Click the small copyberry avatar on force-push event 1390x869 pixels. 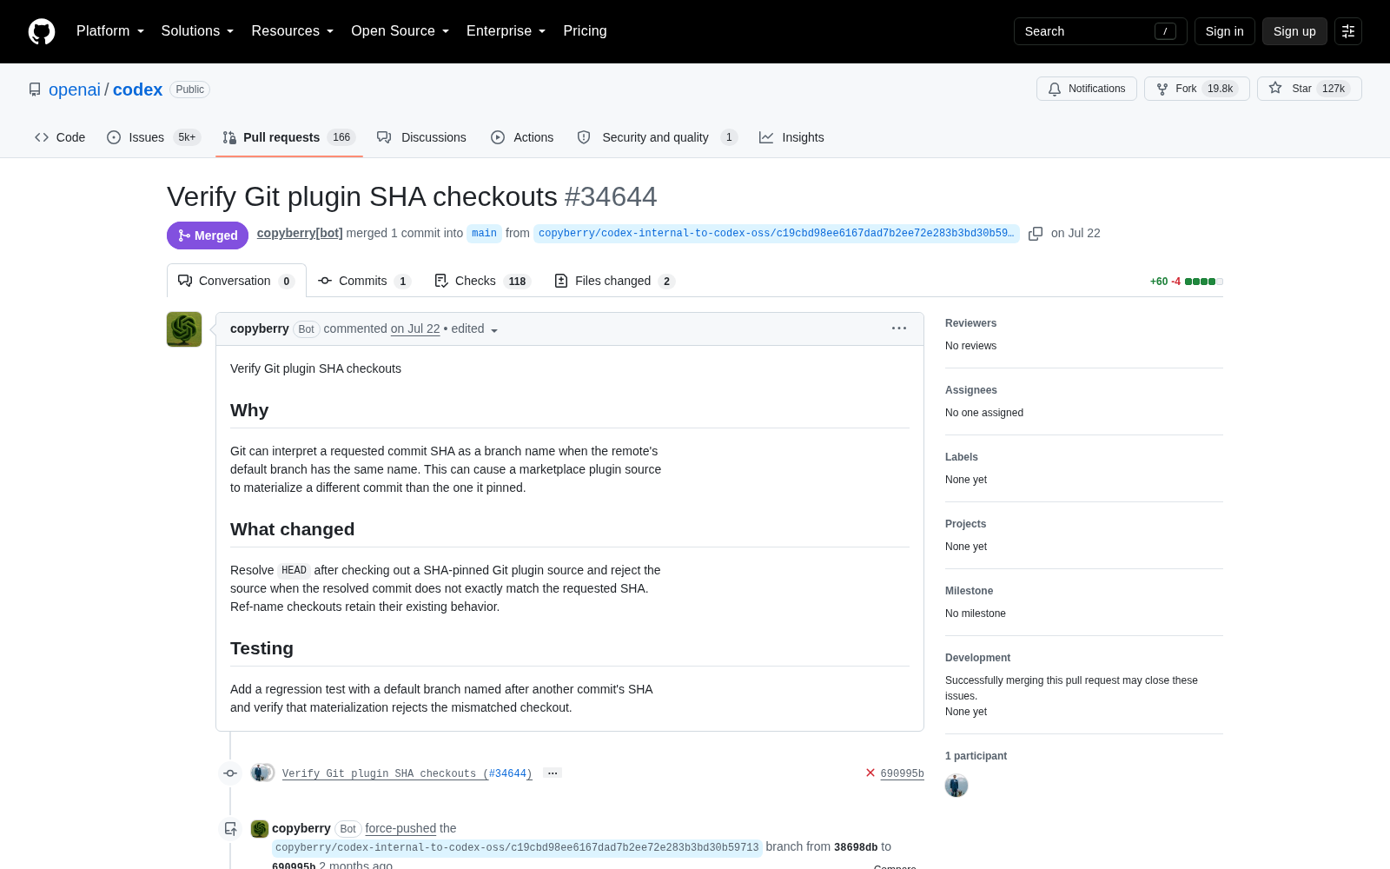tap(260, 829)
